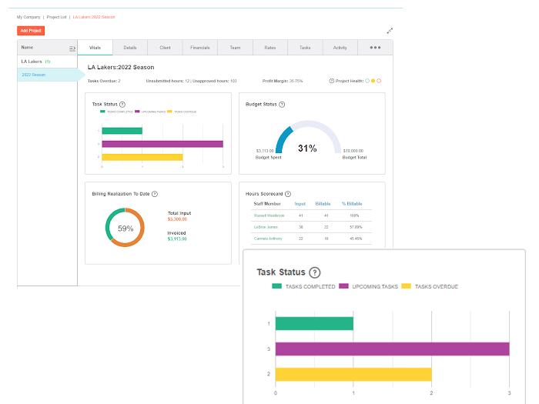Click green completed bar in small chart
Image resolution: width=539 pixels, height=404 pixels.
tap(122, 131)
